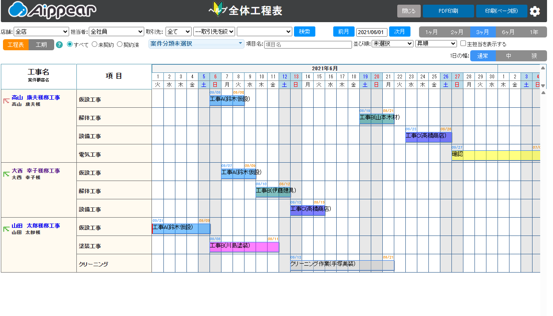
Task: Open the 店舗 dropdown showing 全店
Action: pos(41,32)
